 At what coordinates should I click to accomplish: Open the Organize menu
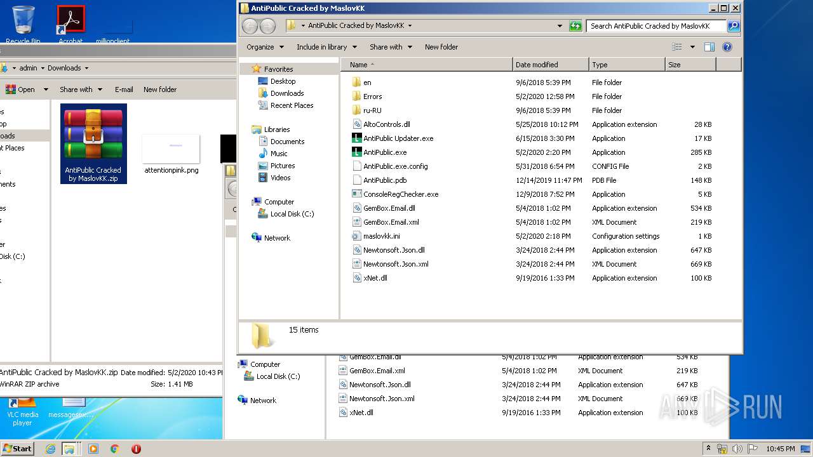265,47
